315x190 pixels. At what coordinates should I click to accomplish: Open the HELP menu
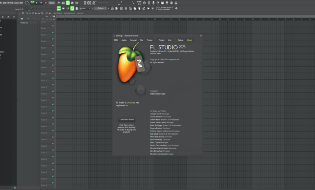point(21,3)
